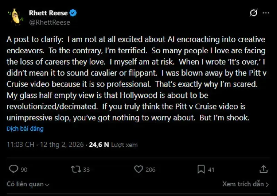Click the chevron arrow after "Xem trích dẫn"

[x=267, y=184]
